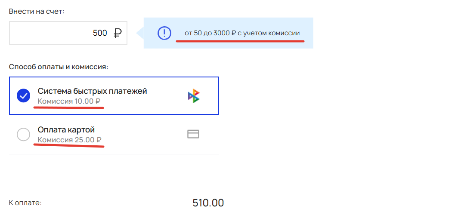Viewport: 458px width, 212px height.
Task: Click the Комиссия 25.00 ₽ text
Action: pyautogui.click(x=70, y=140)
